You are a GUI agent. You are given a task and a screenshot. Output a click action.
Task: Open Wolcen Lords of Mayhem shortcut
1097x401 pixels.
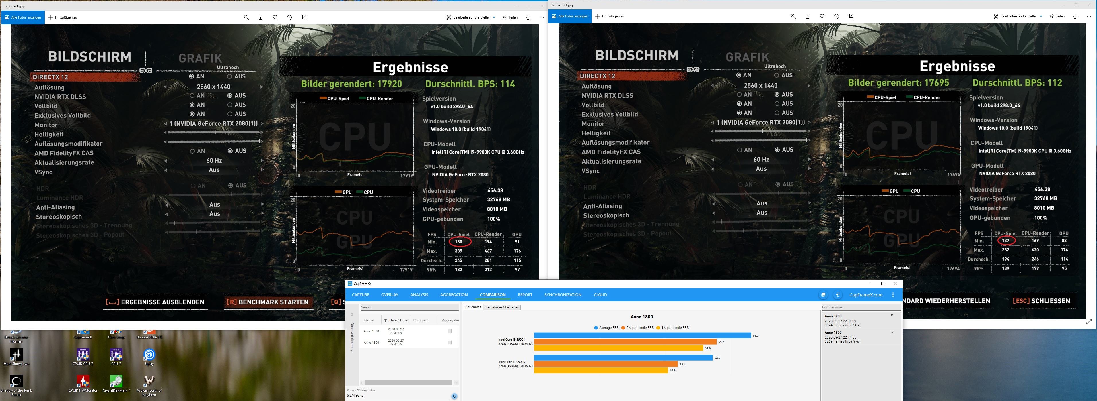pos(149,385)
